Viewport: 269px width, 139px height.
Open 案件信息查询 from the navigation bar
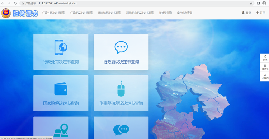185,13
